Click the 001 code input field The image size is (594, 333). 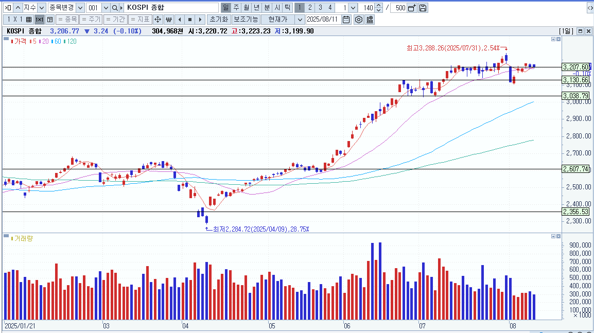point(94,8)
